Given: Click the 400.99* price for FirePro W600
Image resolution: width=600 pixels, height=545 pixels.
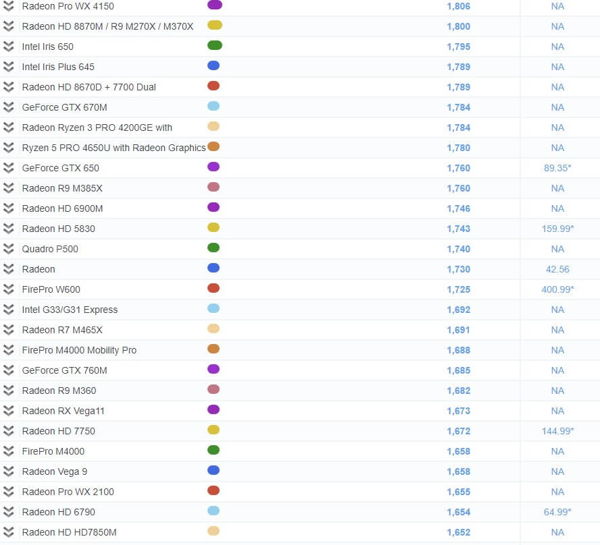Looking at the screenshot, I should coord(558,289).
